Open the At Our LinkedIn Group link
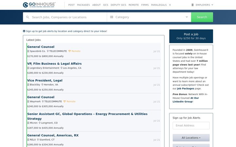Viewport: 236px width, 147px height. tap(186, 100)
